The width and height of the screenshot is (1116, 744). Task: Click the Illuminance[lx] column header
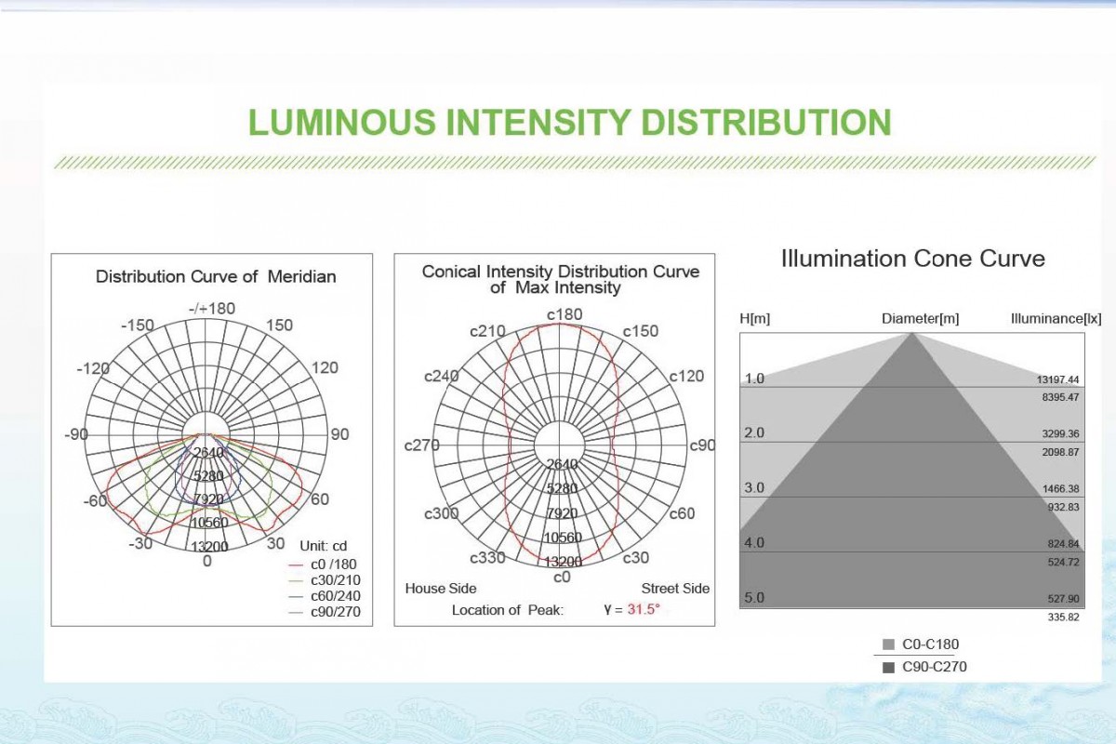click(x=1056, y=319)
